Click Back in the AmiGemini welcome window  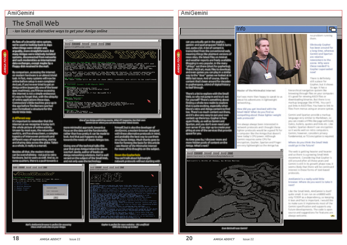point(15,167)
